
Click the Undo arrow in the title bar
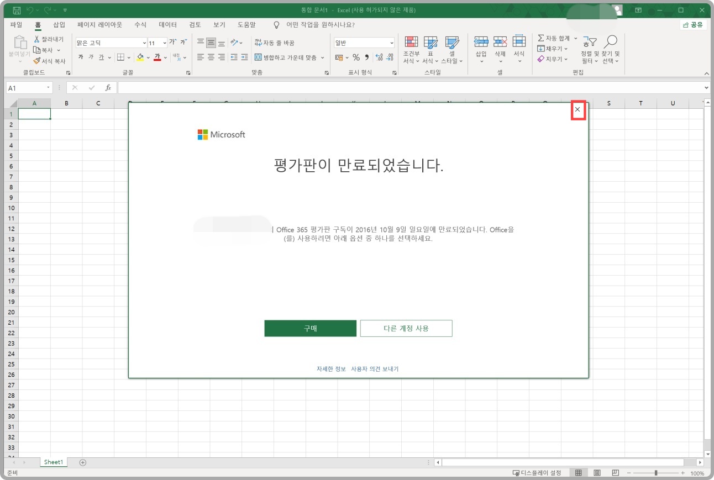click(30, 10)
